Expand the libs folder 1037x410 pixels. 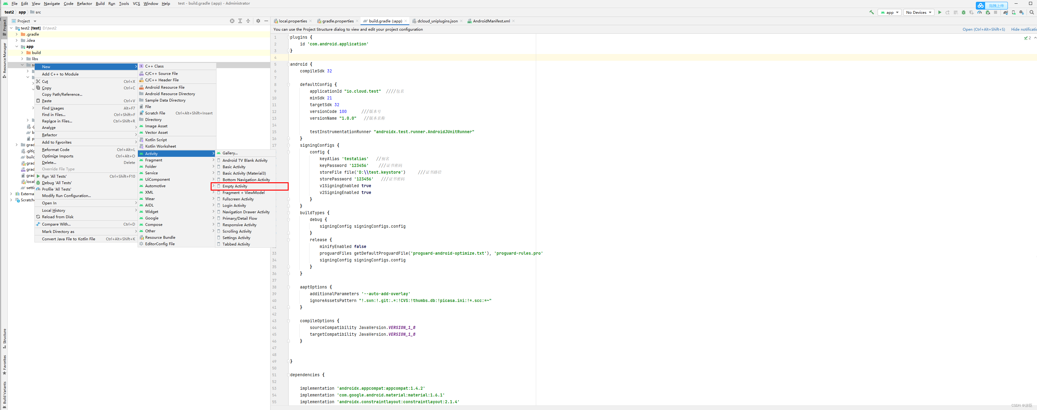coord(22,59)
